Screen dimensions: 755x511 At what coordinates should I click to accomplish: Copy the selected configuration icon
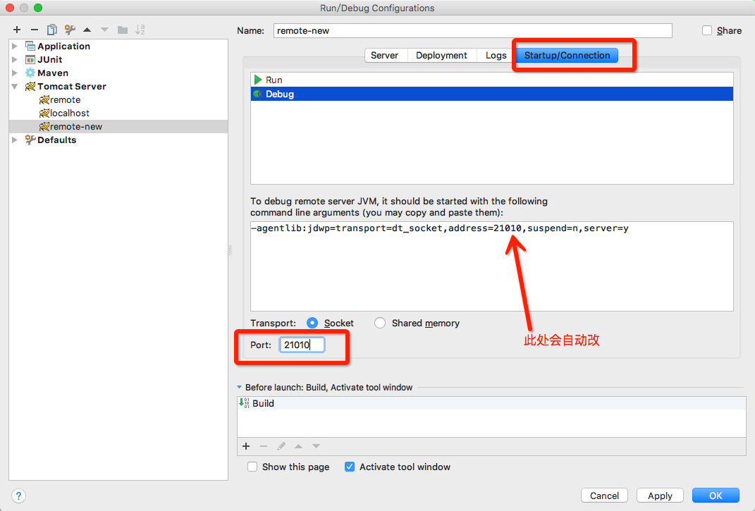[x=52, y=30]
